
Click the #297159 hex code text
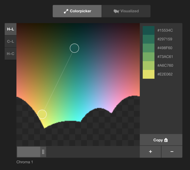pyautogui.click(x=165, y=39)
